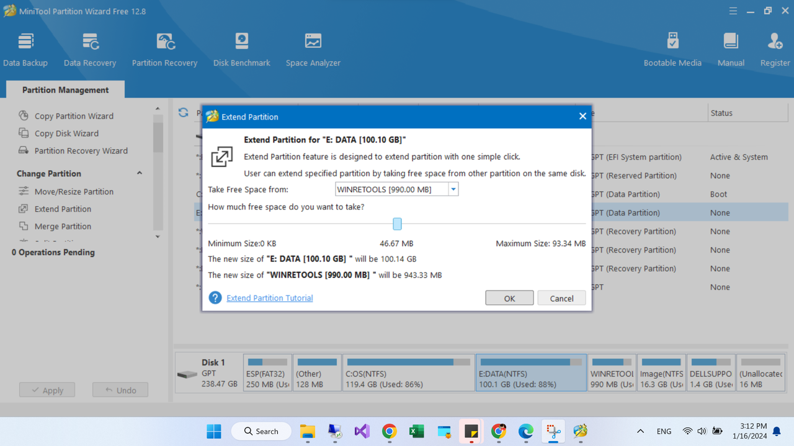Click the 0 Operations Pending label
The width and height of the screenshot is (794, 446).
tap(53, 252)
